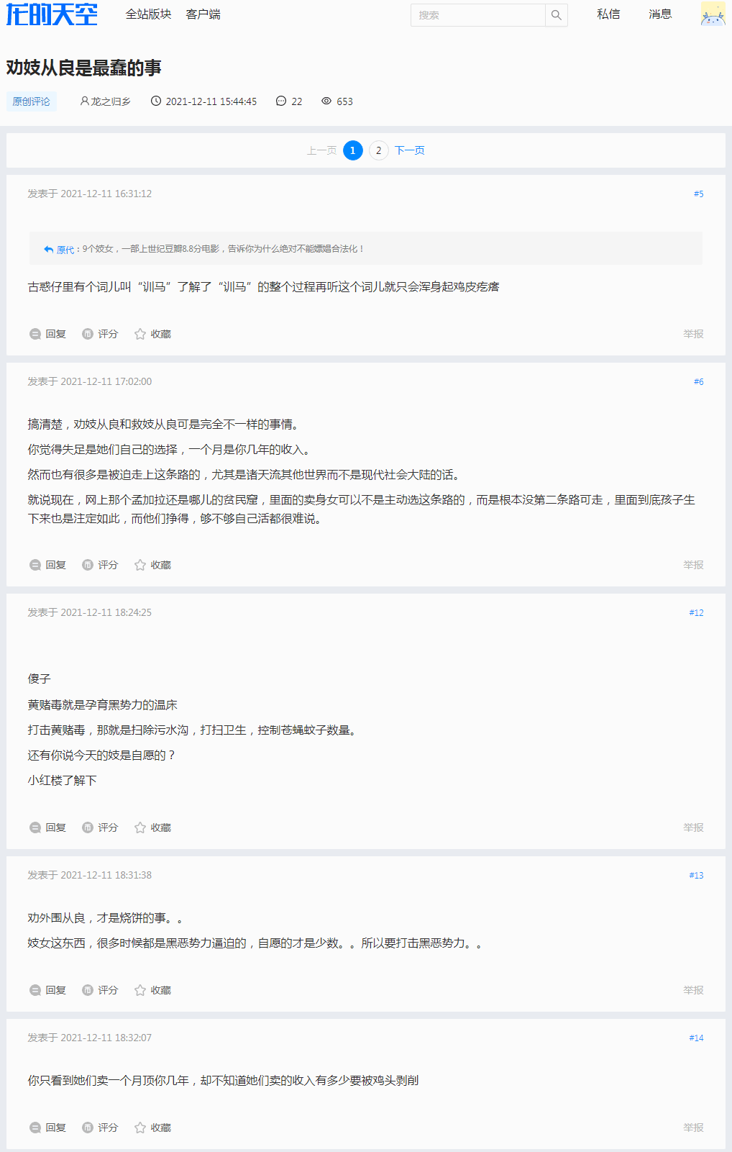
Task: Click the 收藏 star icon on post #5
Action: pos(140,334)
